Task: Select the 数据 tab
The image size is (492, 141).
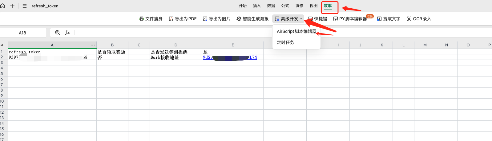Action: (271, 6)
